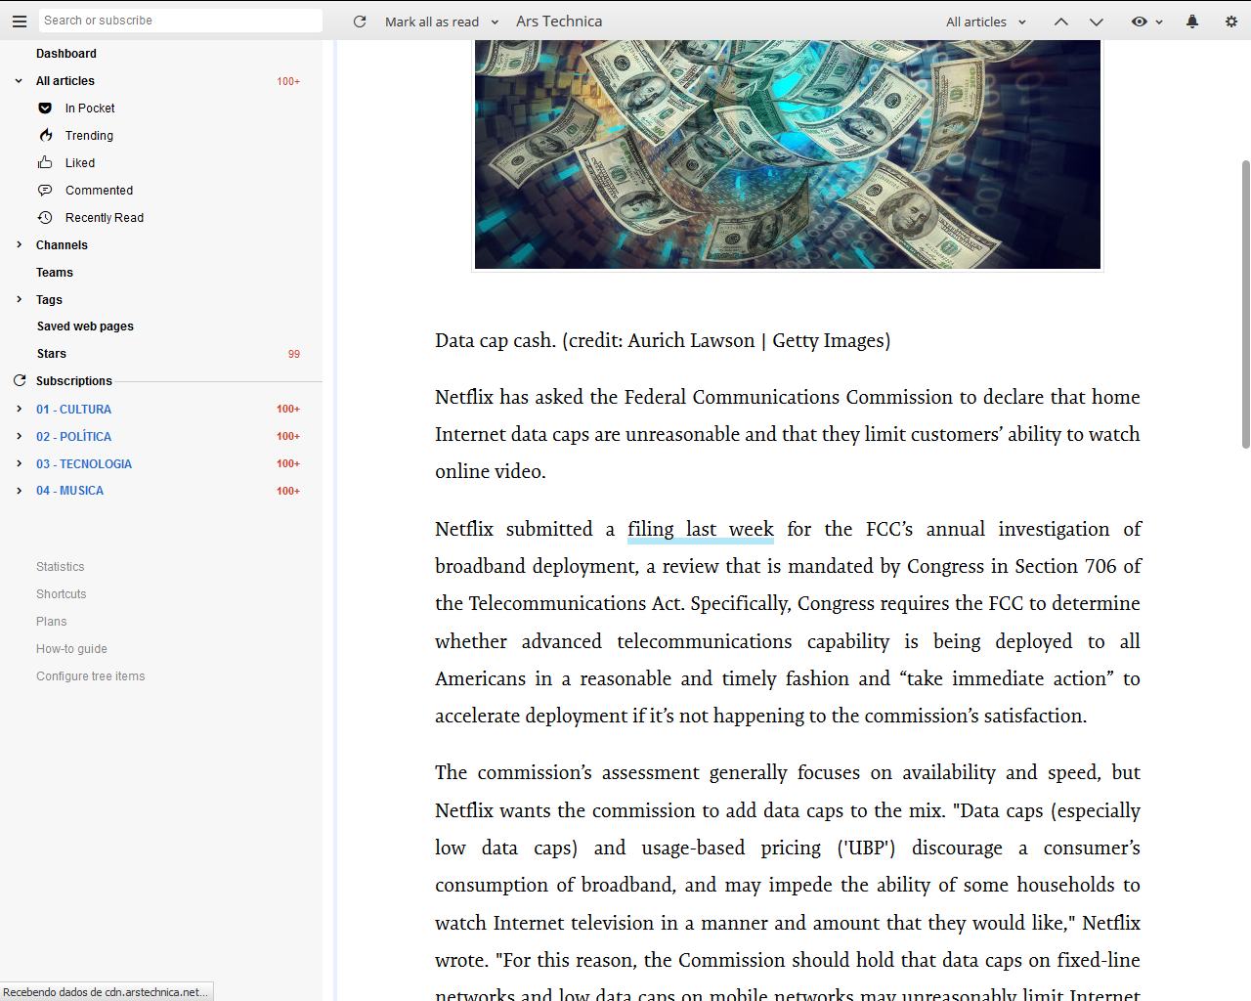Open Configure tree items link
This screenshot has width=1251, height=1001.
(91, 676)
